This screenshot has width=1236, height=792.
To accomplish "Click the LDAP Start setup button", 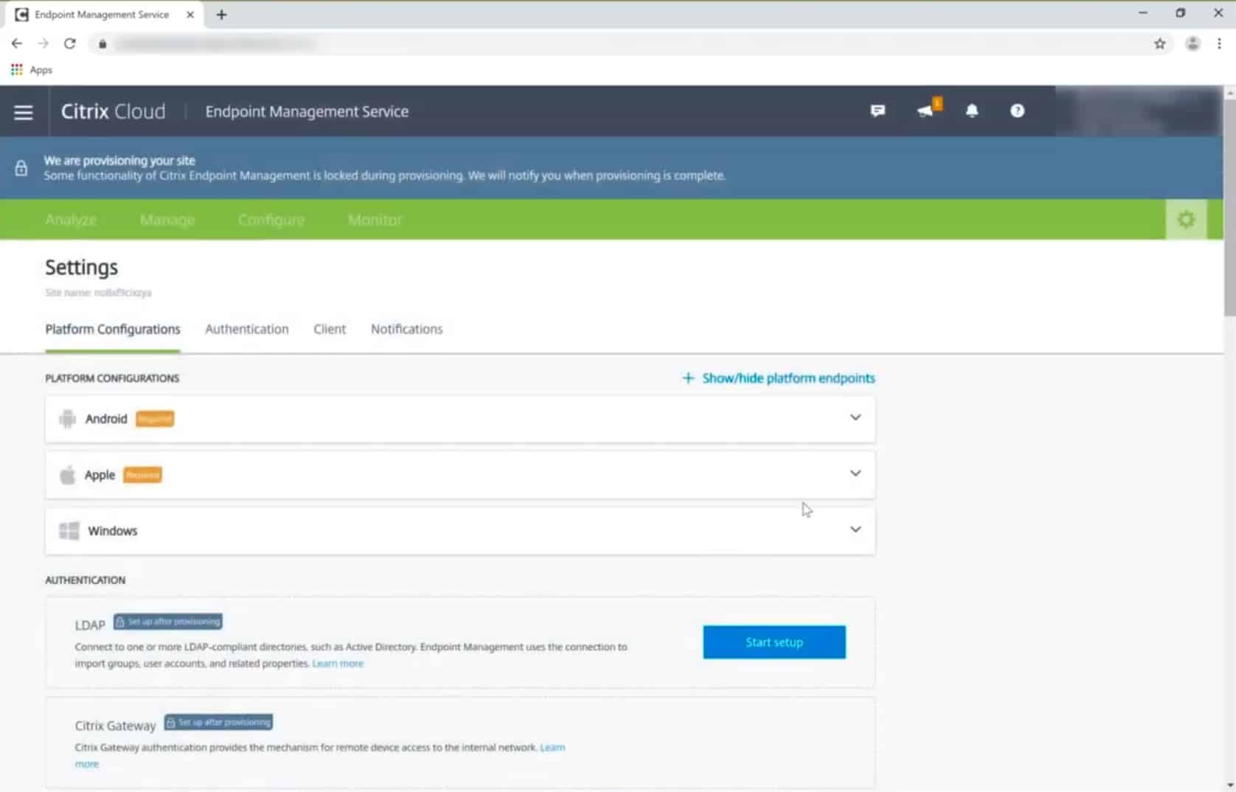I will (x=774, y=642).
